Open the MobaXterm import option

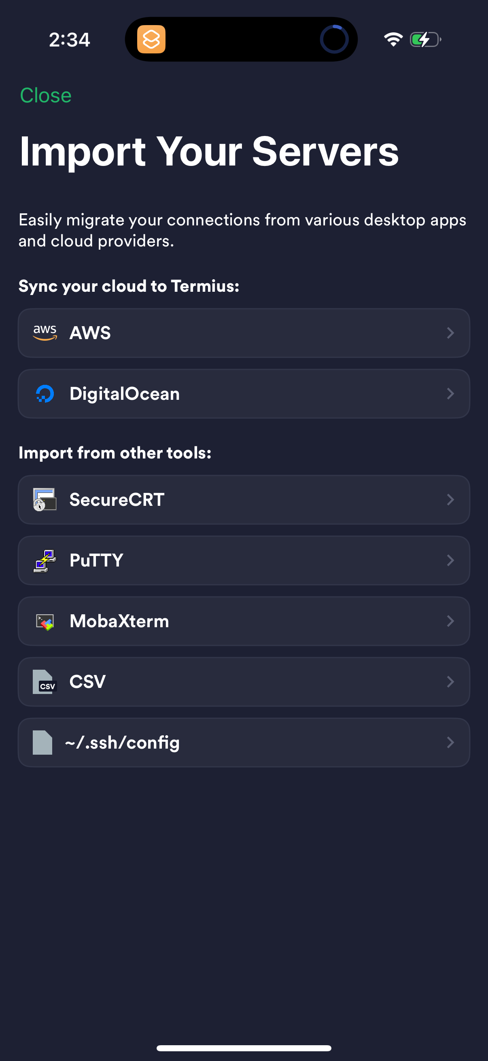(244, 621)
